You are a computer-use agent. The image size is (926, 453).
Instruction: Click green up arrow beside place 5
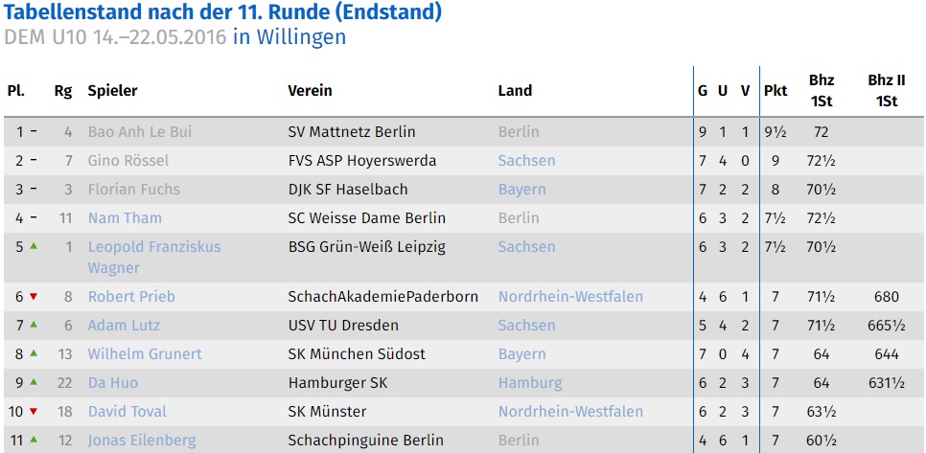point(34,246)
